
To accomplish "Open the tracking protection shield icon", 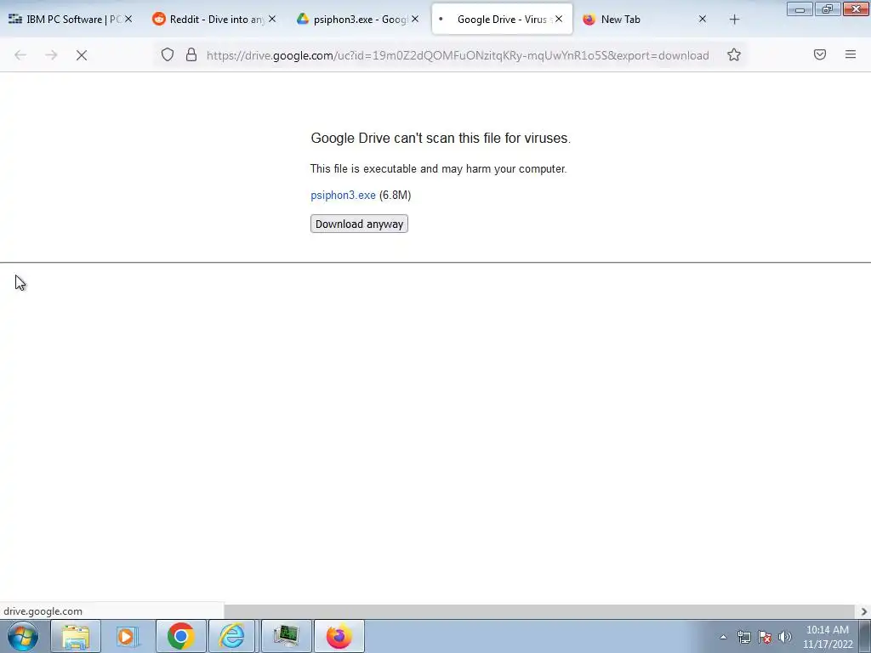I will pyautogui.click(x=168, y=54).
